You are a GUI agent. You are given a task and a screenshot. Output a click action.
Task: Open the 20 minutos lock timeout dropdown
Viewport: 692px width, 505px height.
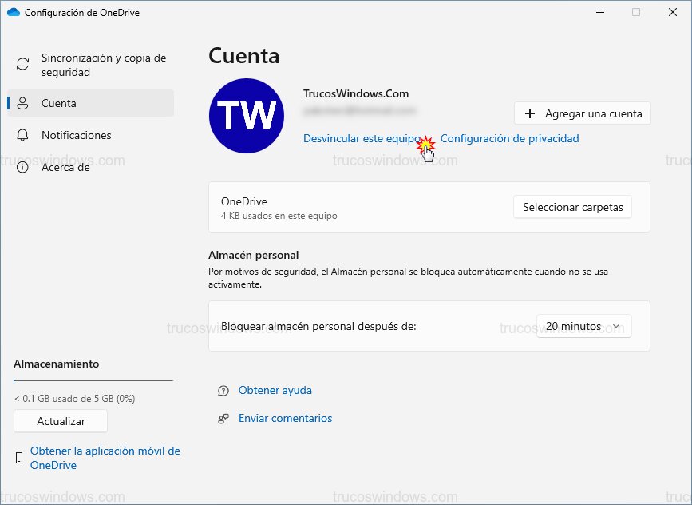tap(583, 326)
